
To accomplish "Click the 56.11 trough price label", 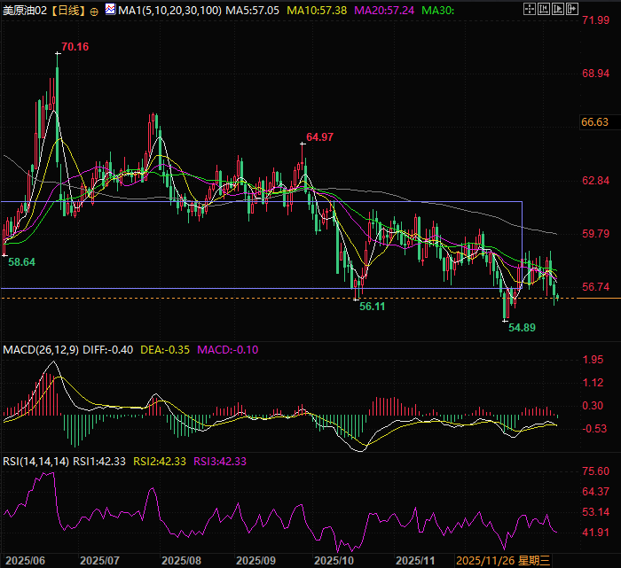I will click(x=371, y=305).
